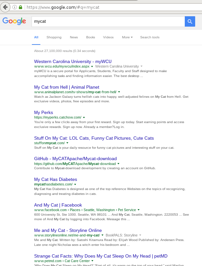The height and width of the screenshot is (266, 202).
Task: Open Stuff On My Cat result link
Action: point(94,138)
